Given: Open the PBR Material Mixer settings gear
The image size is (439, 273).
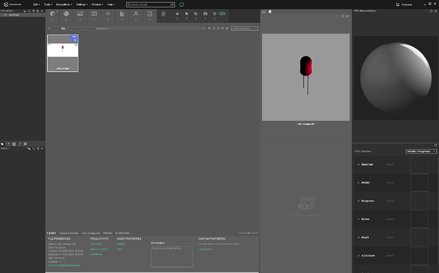Looking at the screenshot, I should (435, 11).
